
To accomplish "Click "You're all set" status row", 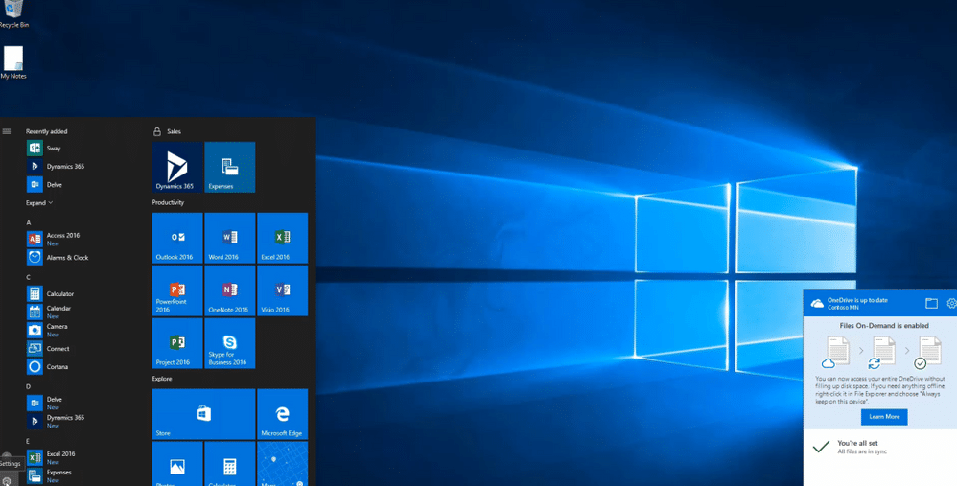I will coord(880,447).
